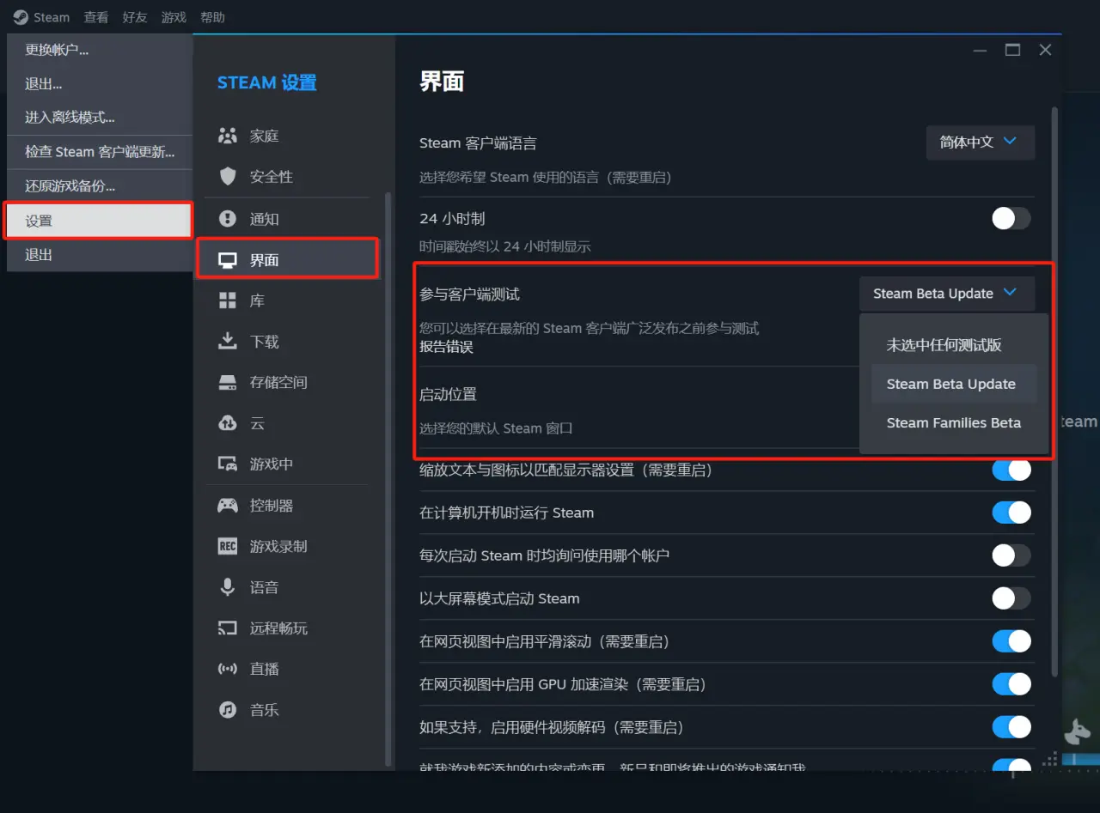
Task: Select the 控制器 gamepad icon
Action: click(228, 506)
